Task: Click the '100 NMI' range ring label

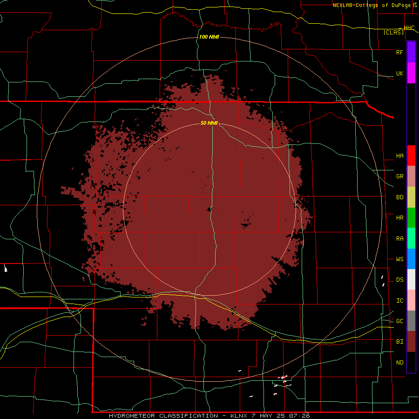Action: pyautogui.click(x=209, y=37)
